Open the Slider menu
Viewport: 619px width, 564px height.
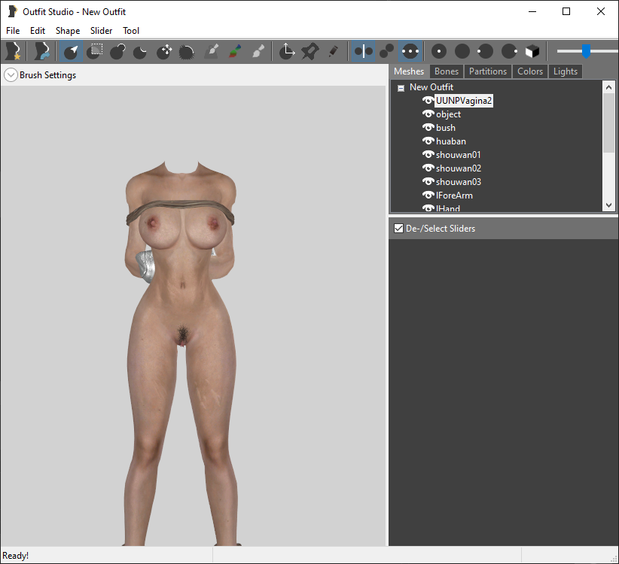(x=101, y=31)
